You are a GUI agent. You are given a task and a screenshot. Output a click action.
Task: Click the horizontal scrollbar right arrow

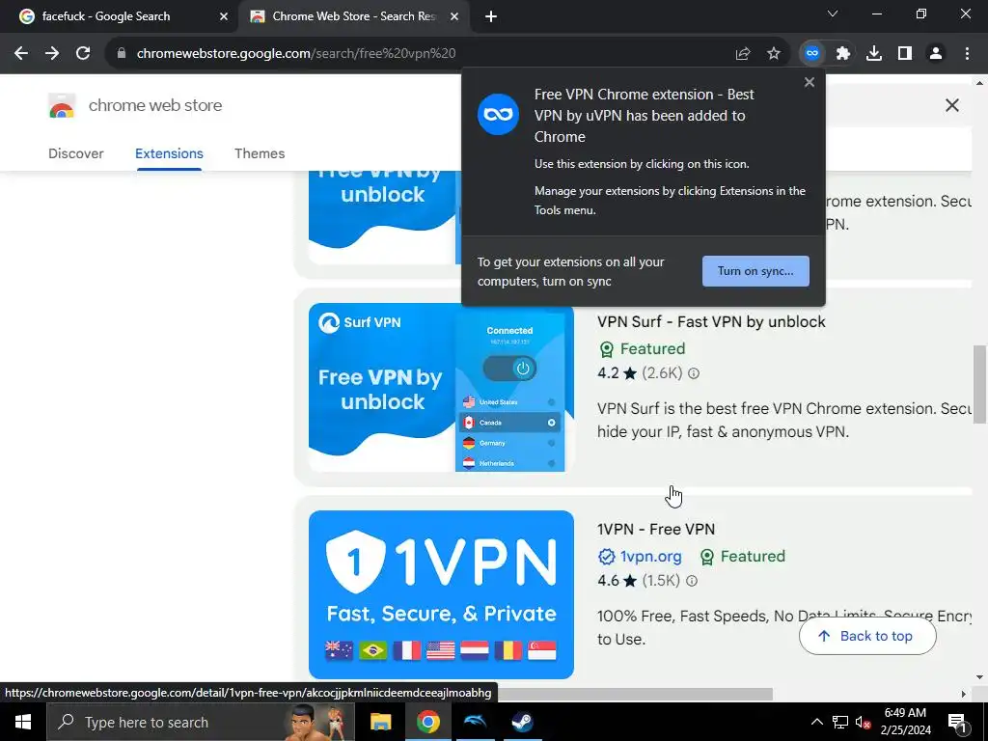tap(963, 694)
